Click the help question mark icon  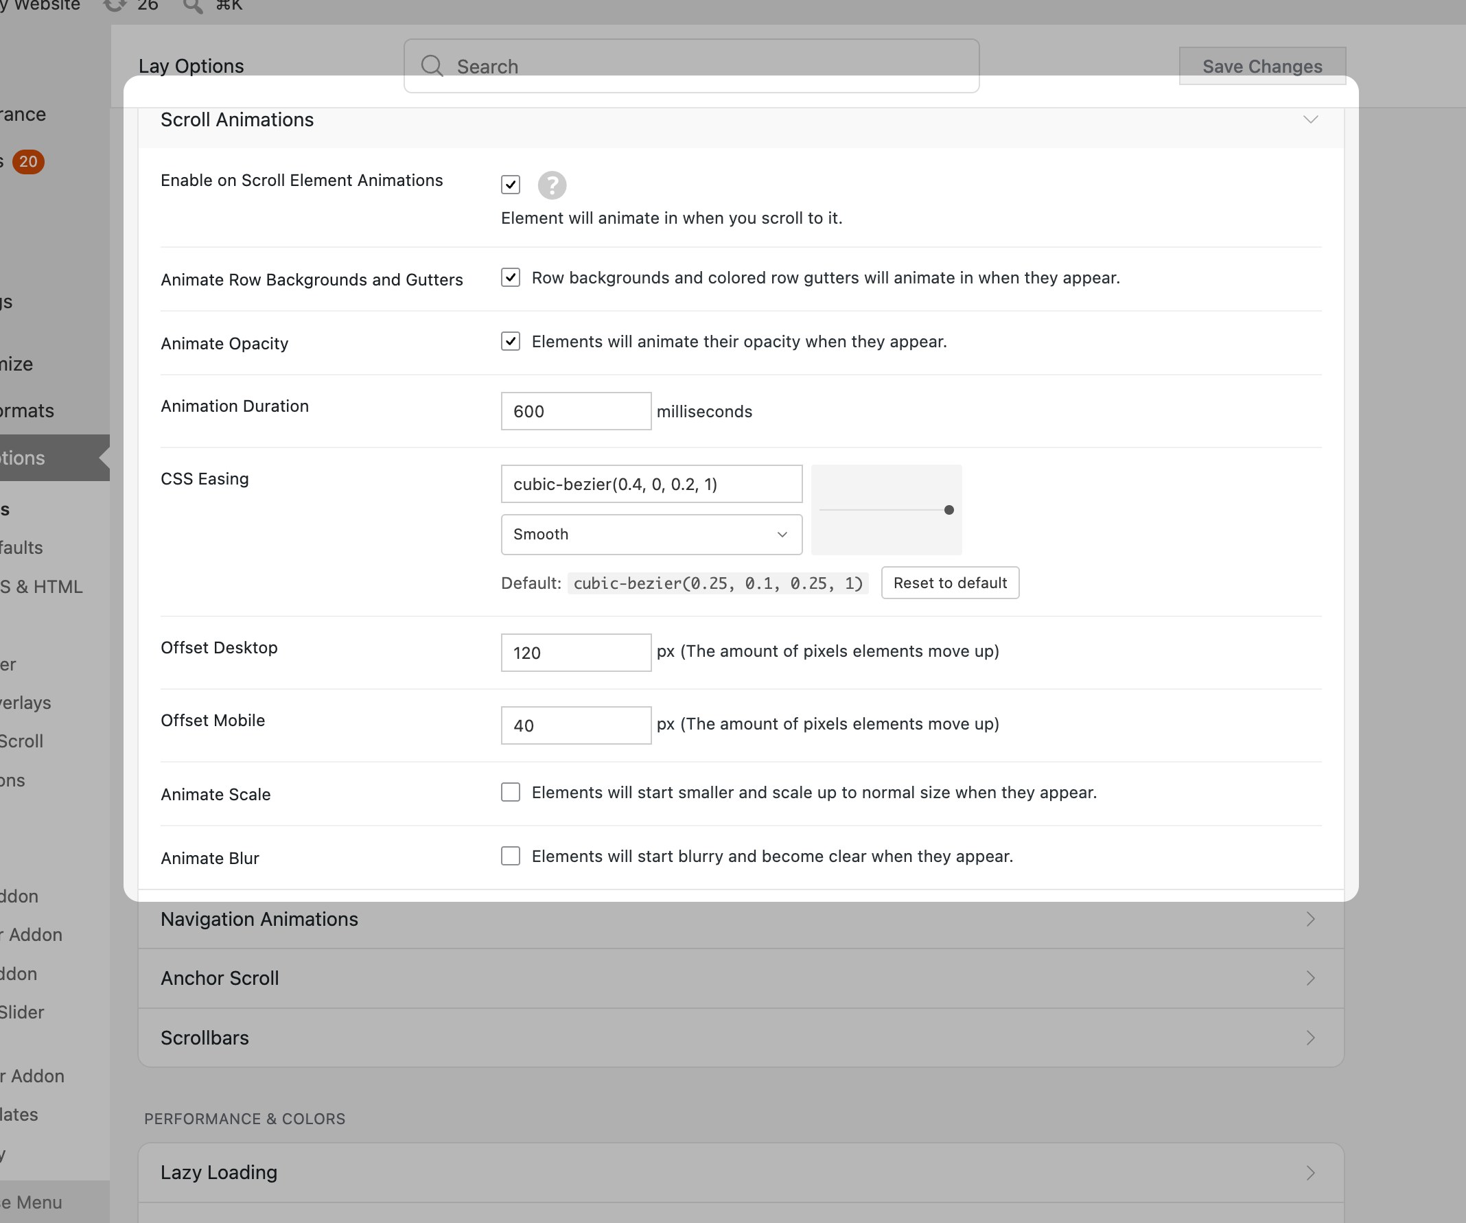pos(552,185)
